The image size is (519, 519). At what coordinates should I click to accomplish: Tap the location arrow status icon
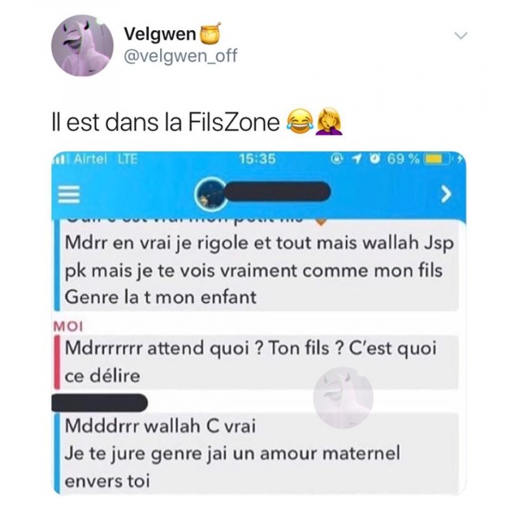(x=356, y=159)
